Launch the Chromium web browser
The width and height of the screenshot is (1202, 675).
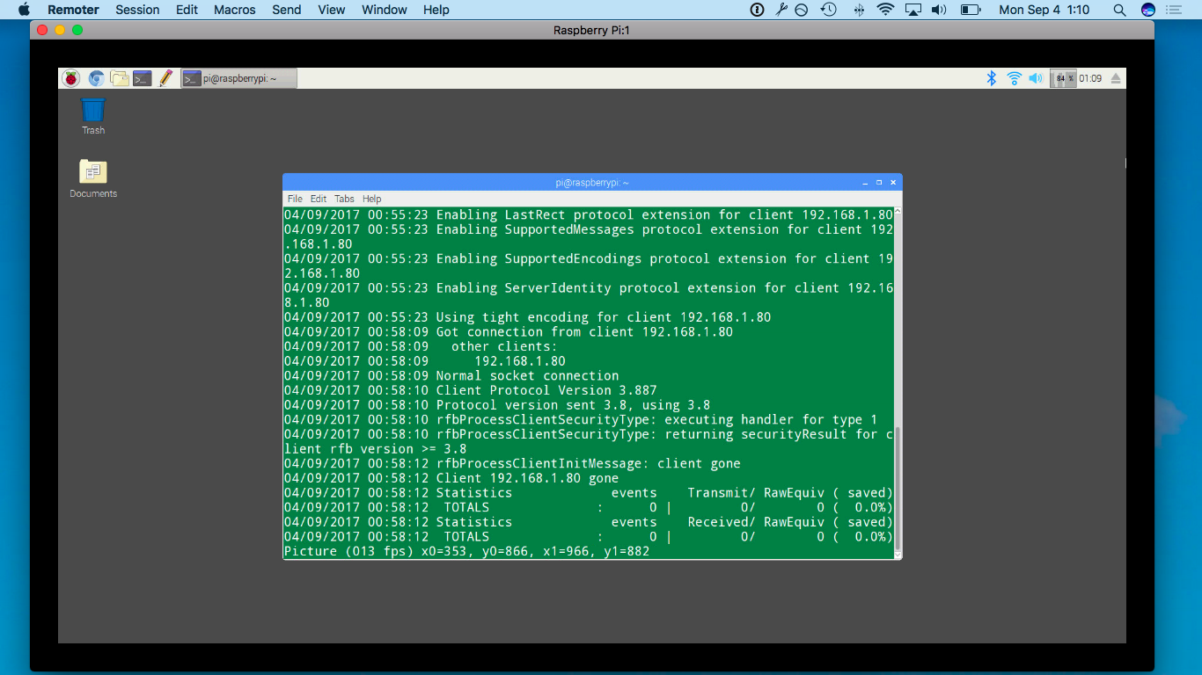[96, 78]
